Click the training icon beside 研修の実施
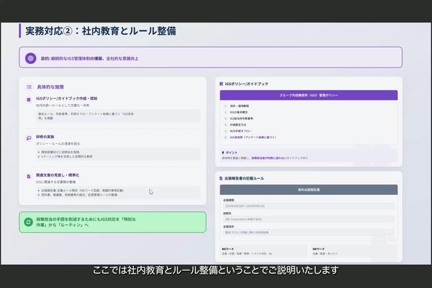 click(x=28, y=137)
